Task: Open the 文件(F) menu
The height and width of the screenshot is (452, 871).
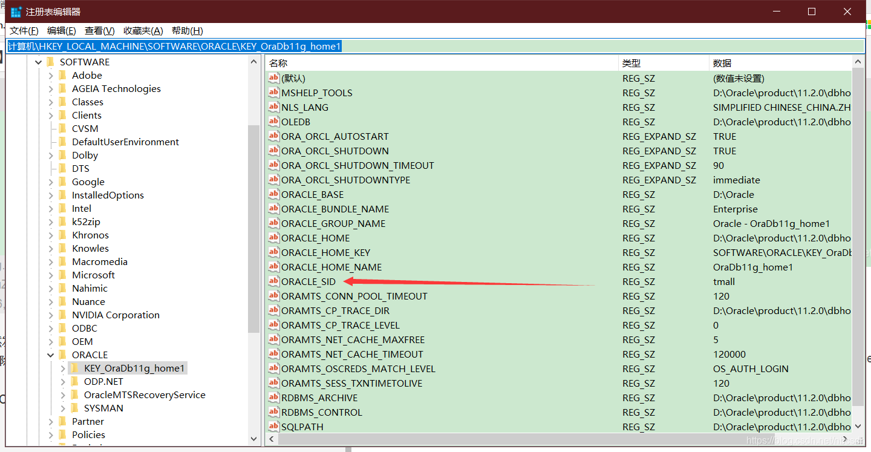Action: pos(24,31)
